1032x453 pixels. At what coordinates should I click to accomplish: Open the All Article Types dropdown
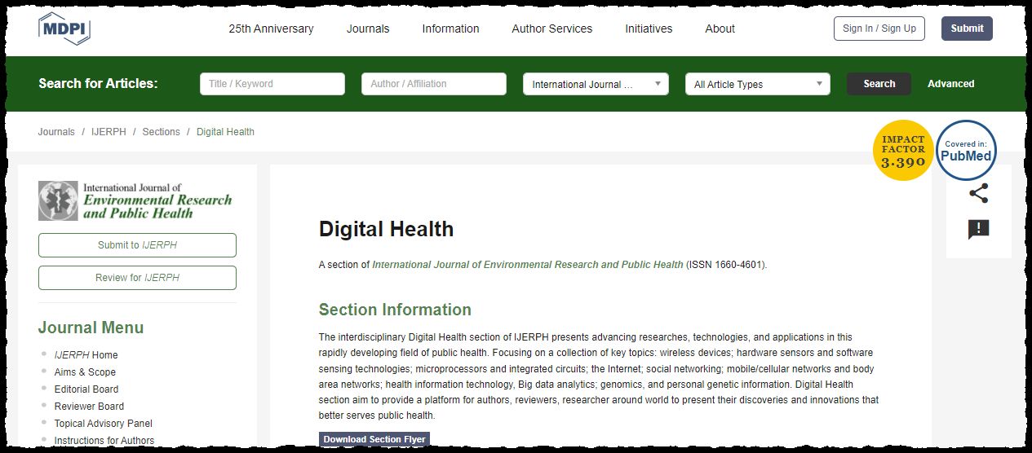point(757,84)
